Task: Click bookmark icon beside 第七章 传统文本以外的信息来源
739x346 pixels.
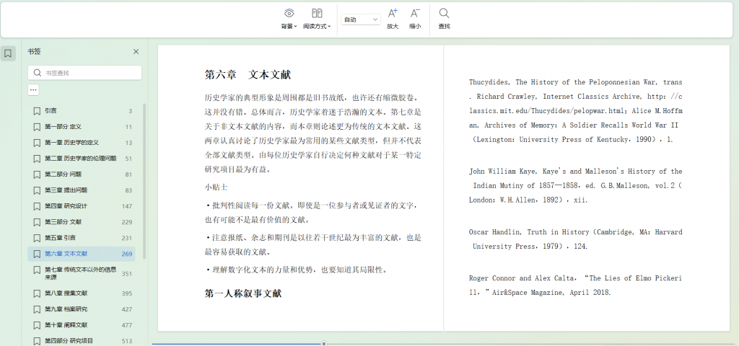Action: coord(37,270)
